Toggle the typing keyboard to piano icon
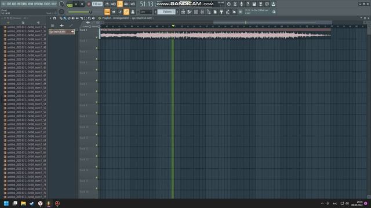371x208 pixels. pyautogui.click(x=107, y=12)
